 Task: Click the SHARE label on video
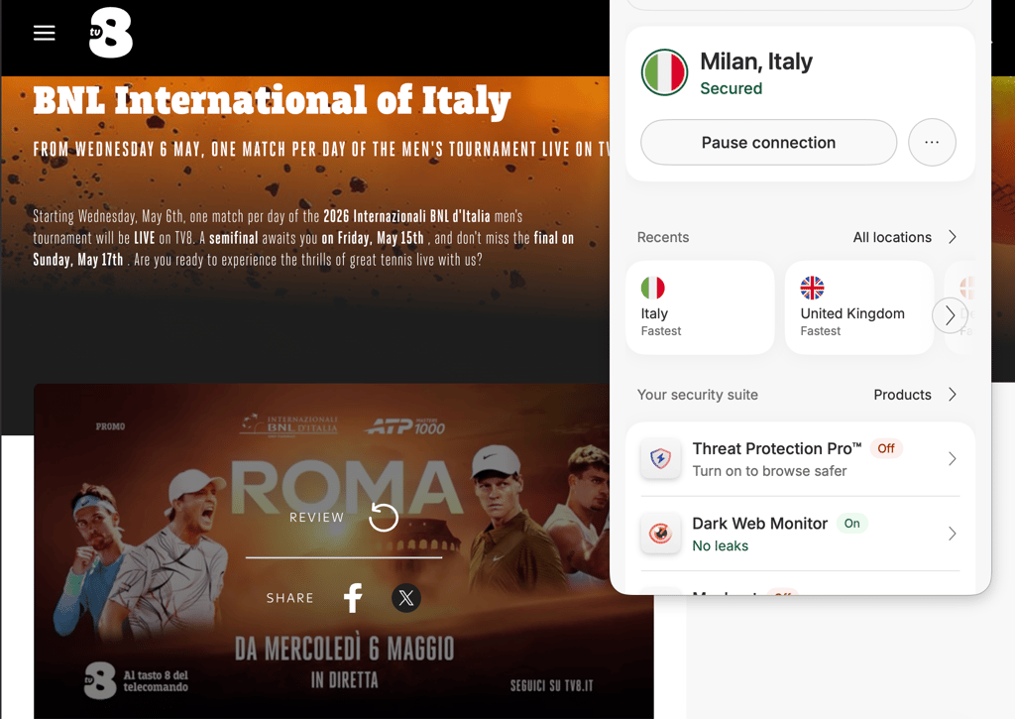(289, 598)
